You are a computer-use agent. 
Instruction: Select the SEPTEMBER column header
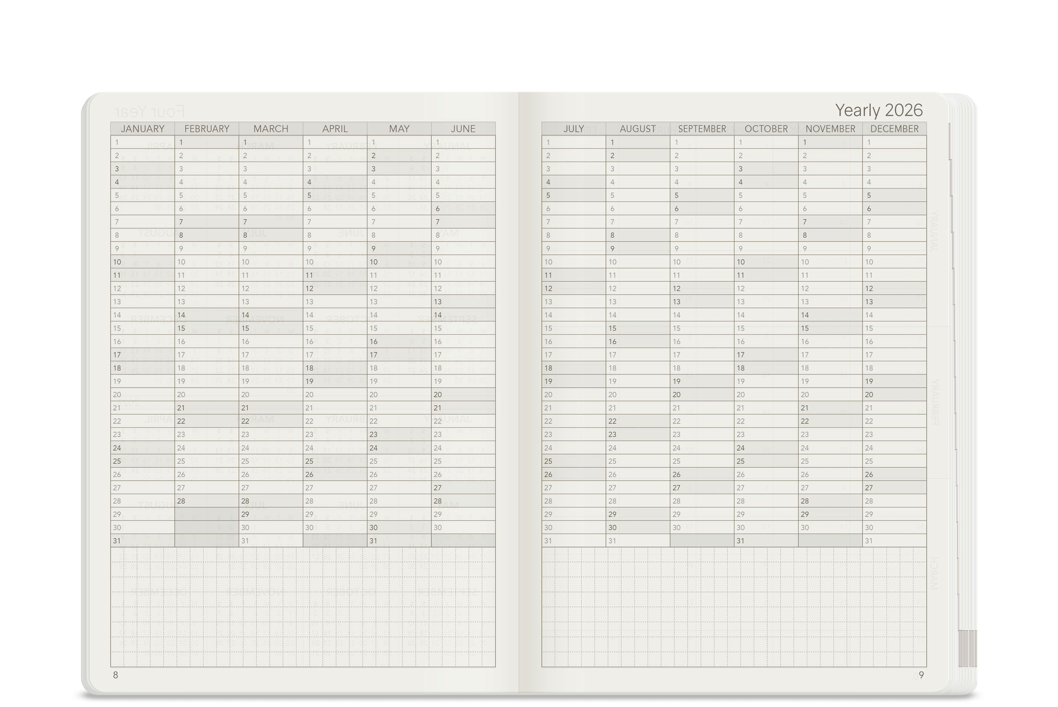tap(702, 129)
